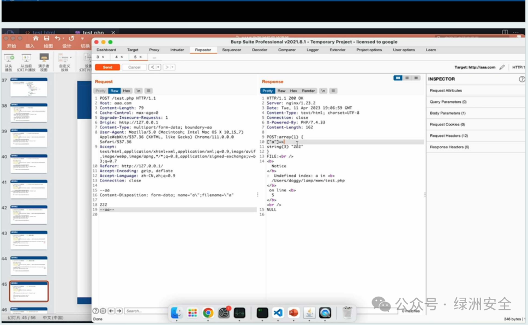Image resolution: width=528 pixels, height=325 pixels.
Task: Switch Request view to Hex
Action: click(127, 91)
